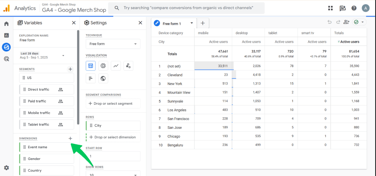
Task: Open the Free form 1 tab dropdown arrow
Action: coord(191,23)
